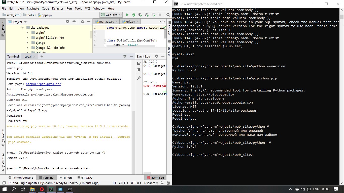
Task: Open the 2: Favorites side tab
Action: coord(3,138)
